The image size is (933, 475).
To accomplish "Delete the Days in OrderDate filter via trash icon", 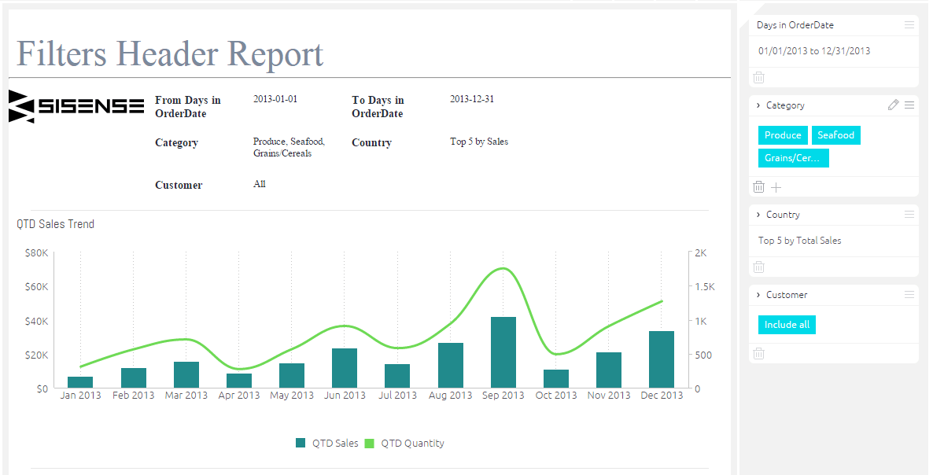I will pos(758,77).
